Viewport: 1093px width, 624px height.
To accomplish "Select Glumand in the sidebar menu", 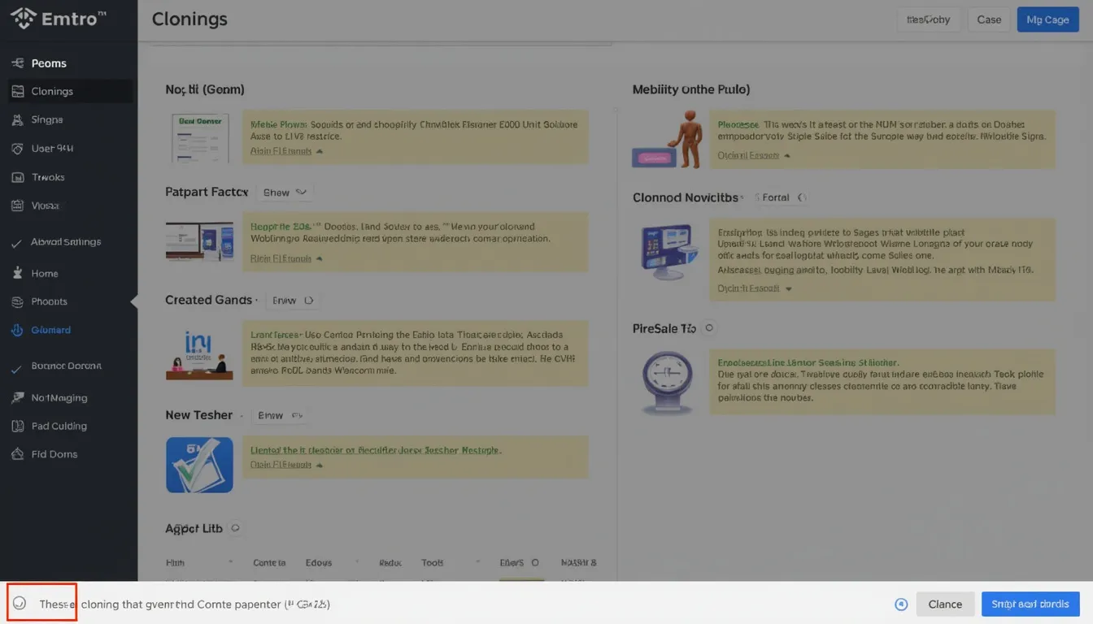I will (x=50, y=330).
